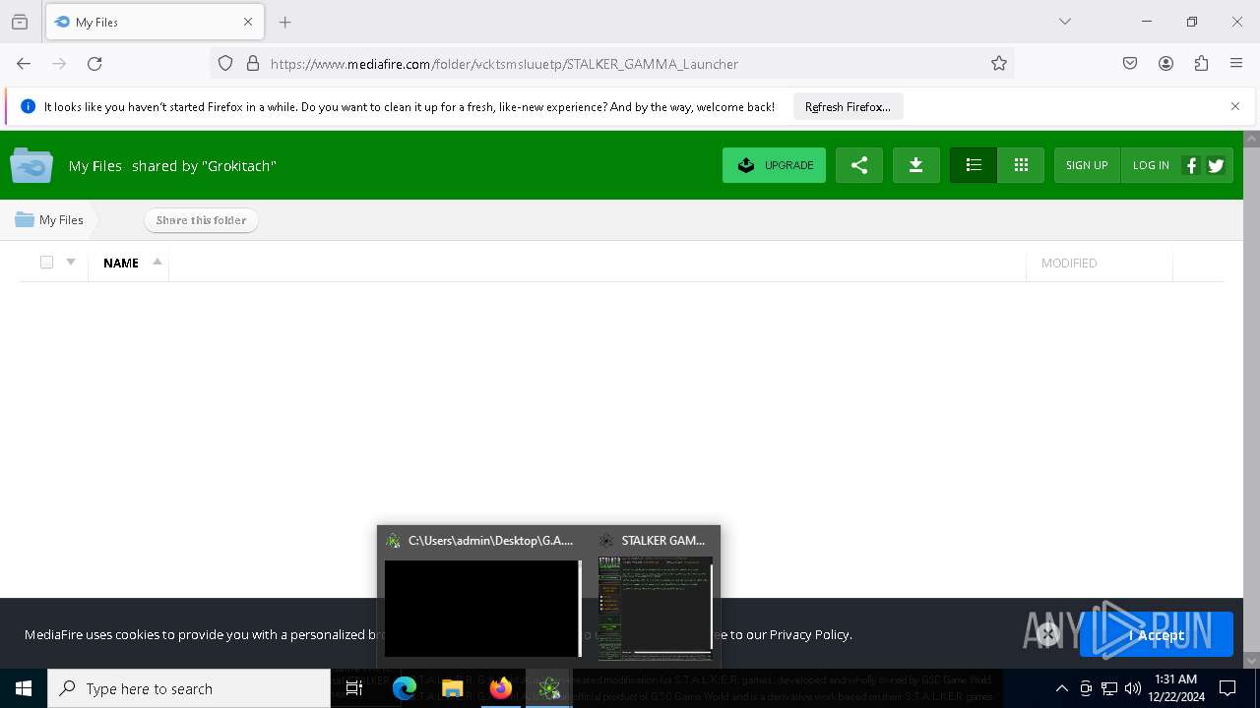The width and height of the screenshot is (1260, 708).
Task: Open Firefox account icon
Action: [1165, 64]
